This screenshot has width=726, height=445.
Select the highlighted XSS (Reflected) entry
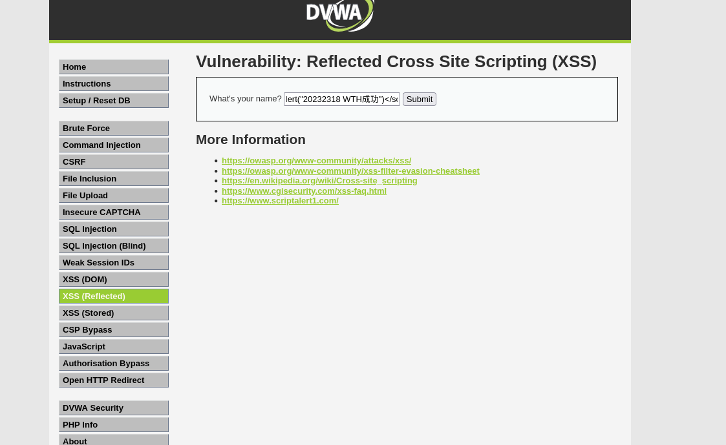click(x=113, y=296)
